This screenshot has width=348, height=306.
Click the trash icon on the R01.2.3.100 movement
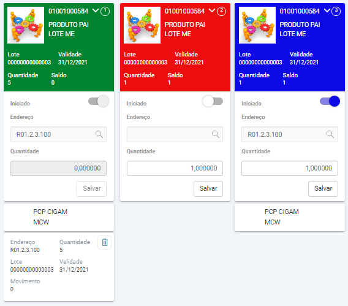(105, 242)
